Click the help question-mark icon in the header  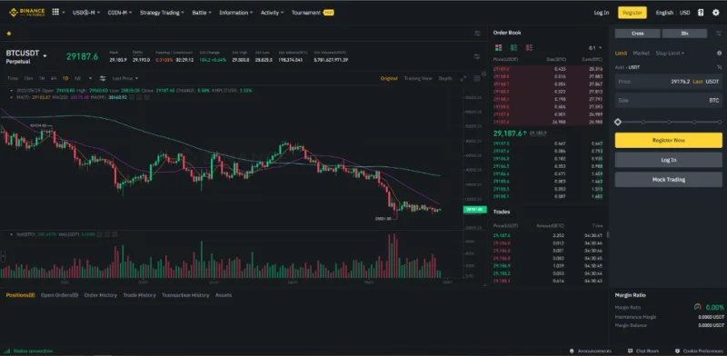pyautogui.click(x=701, y=13)
